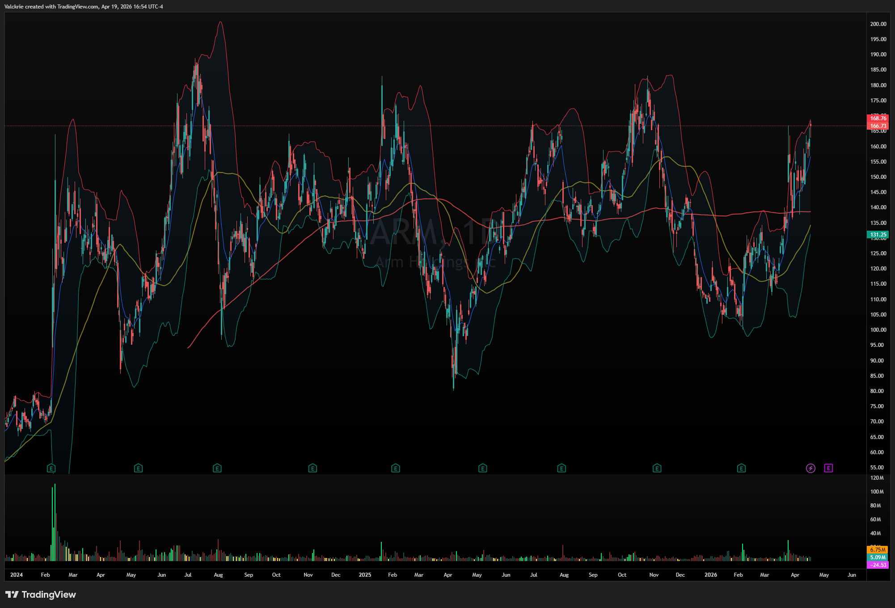Open the earnings E marker near November 2025

(657, 469)
